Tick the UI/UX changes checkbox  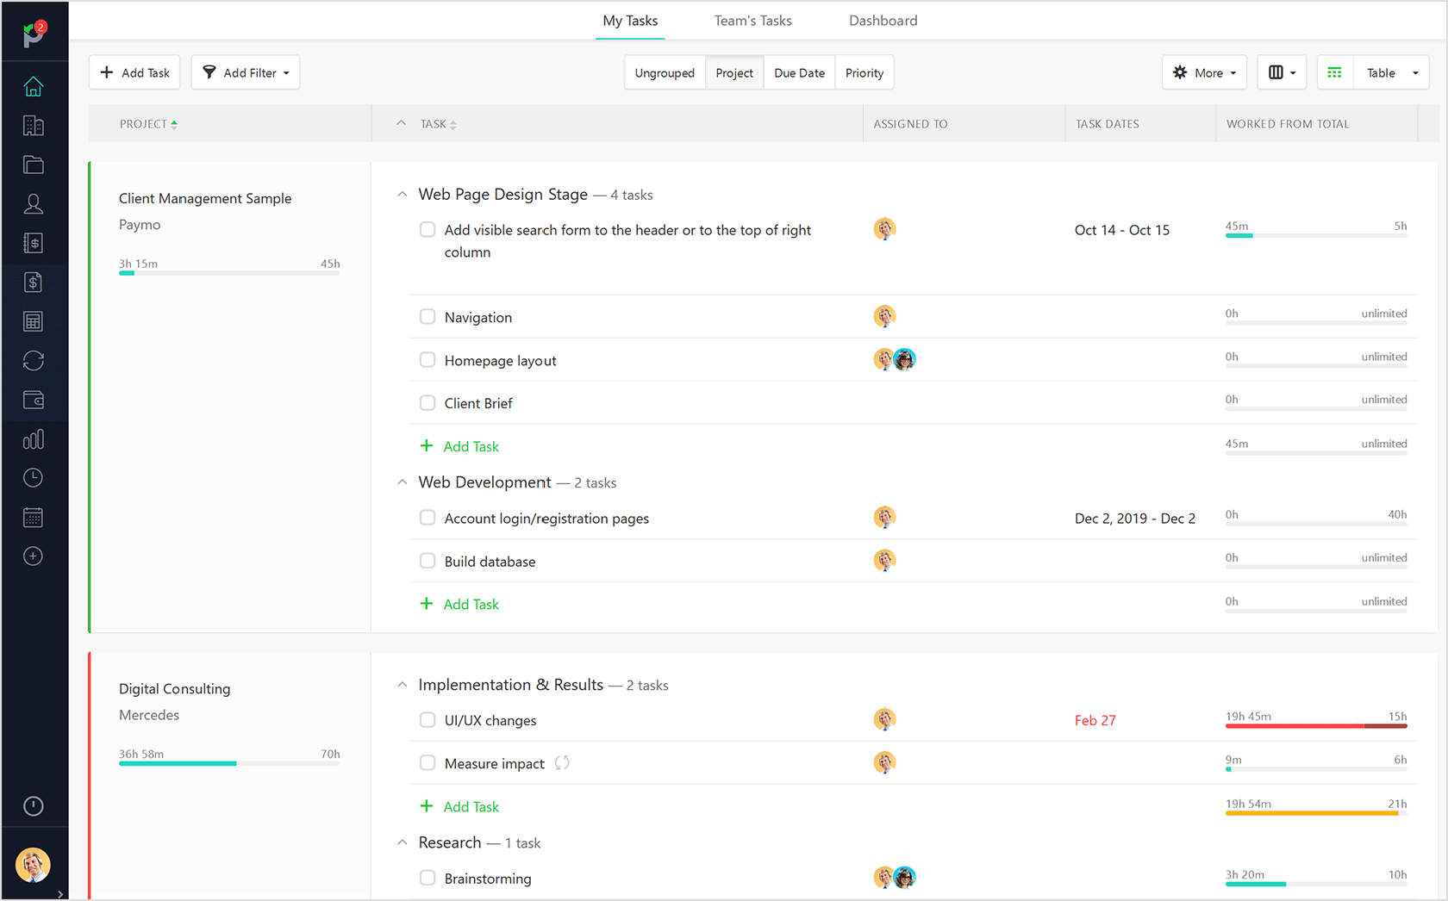tap(428, 719)
